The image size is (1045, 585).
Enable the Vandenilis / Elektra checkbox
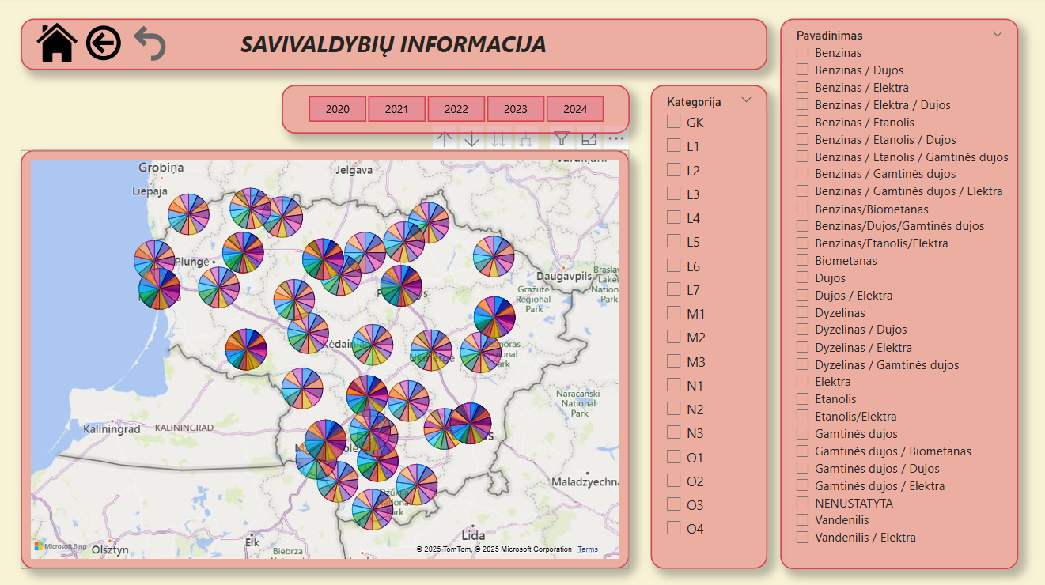(x=803, y=538)
